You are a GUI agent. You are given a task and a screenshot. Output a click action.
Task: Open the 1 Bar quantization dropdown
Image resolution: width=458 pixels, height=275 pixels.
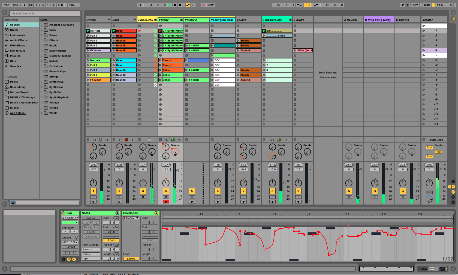pos(74,5)
